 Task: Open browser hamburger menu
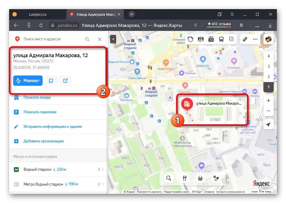(x=232, y=14)
